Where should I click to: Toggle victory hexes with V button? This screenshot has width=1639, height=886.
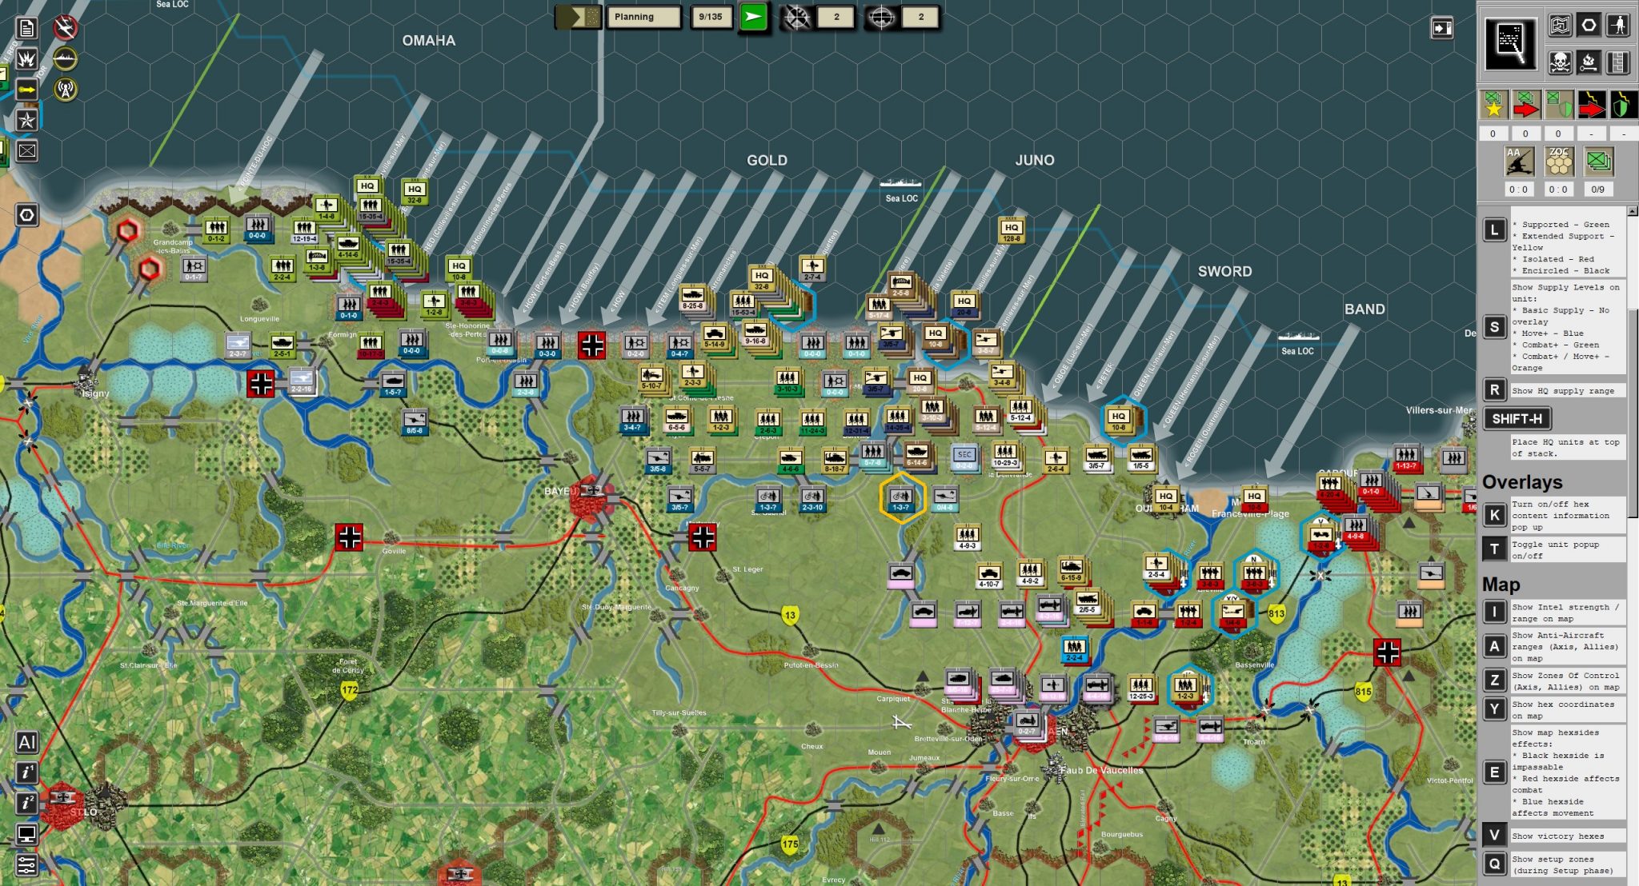tap(1494, 836)
